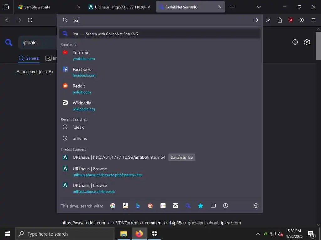
Task: Reload the current page
Action: [x=30, y=20]
